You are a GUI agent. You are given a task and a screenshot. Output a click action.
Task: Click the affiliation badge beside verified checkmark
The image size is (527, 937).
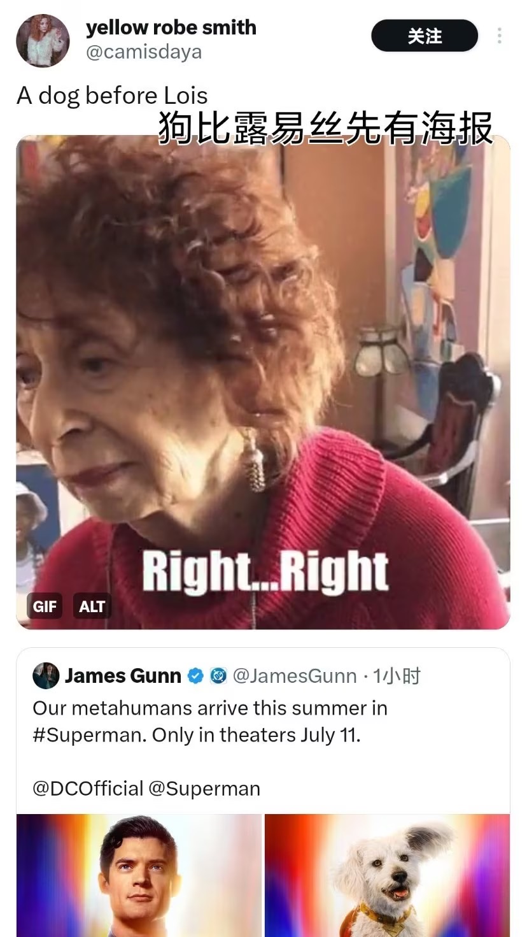218,676
